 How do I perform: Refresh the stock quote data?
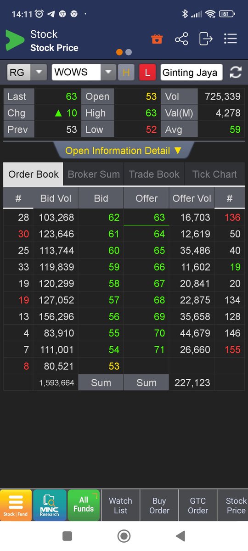pyautogui.click(x=236, y=72)
